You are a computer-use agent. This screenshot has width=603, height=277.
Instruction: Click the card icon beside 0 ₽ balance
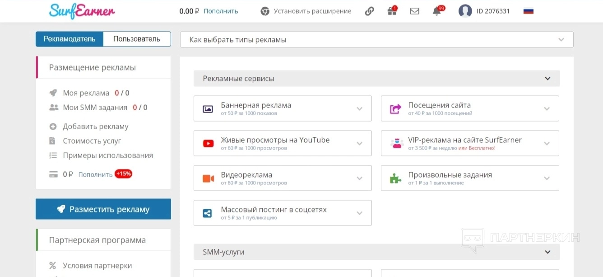[x=54, y=174]
